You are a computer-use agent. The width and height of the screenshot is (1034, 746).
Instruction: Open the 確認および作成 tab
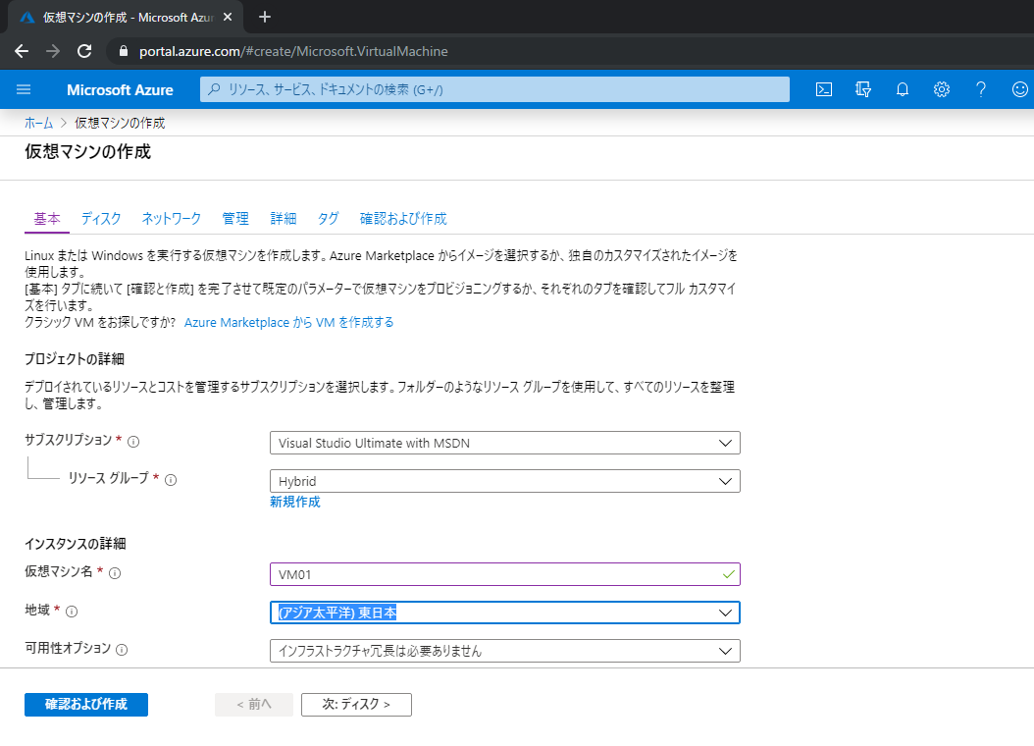click(403, 219)
